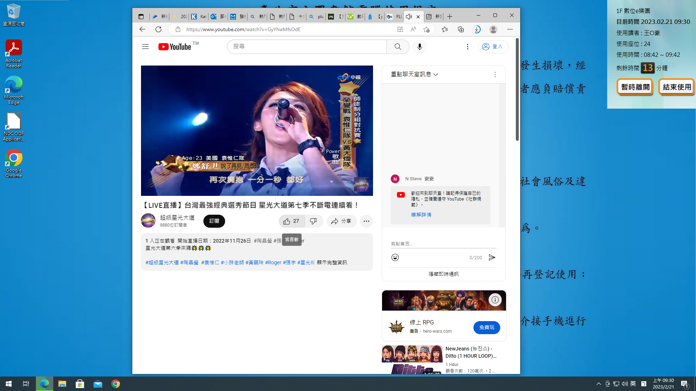Viewport: 696px width, 391px height.
Task: Click the search magnifier button on YouTube
Action: [x=398, y=47]
